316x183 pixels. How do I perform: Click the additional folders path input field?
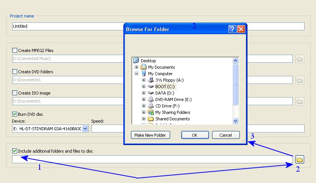[x=152, y=159]
